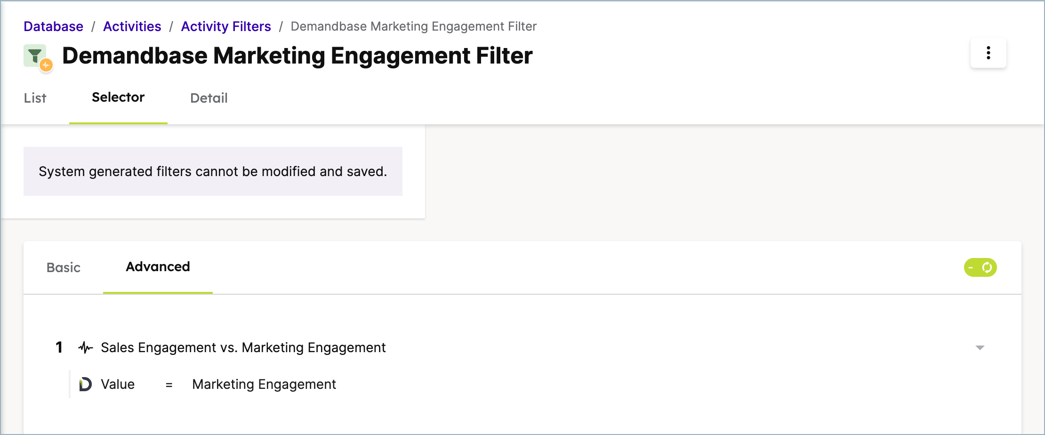This screenshot has width=1045, height=435.
Task: Click the equals operator in the condition
Action: (169, 385)
